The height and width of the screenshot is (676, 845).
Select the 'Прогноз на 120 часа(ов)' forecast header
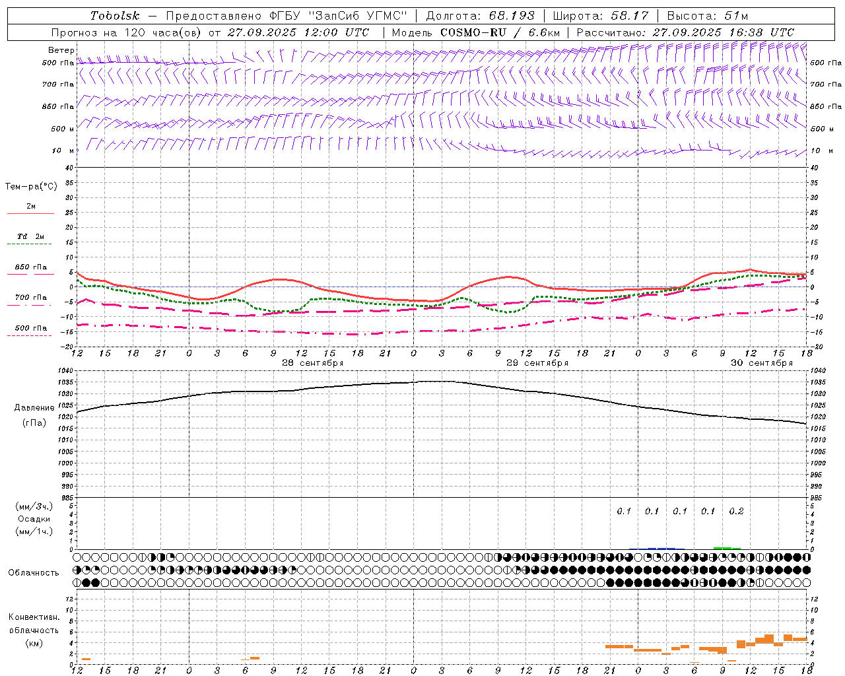tap(127, 32)
